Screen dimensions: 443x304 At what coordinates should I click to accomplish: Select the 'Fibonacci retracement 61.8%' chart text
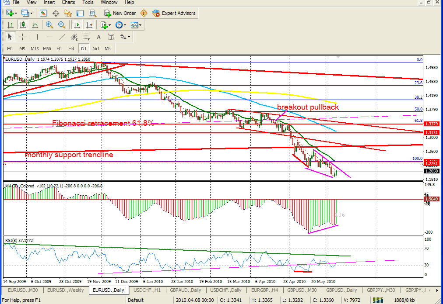coord(103,123)
